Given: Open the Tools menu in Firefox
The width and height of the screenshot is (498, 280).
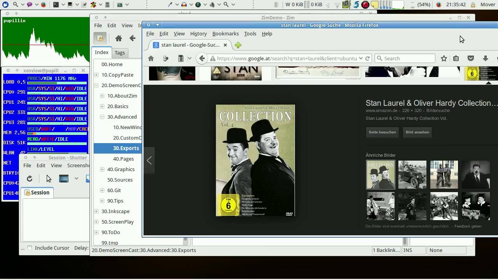Looking at the screenshot, I should point(250,34).
